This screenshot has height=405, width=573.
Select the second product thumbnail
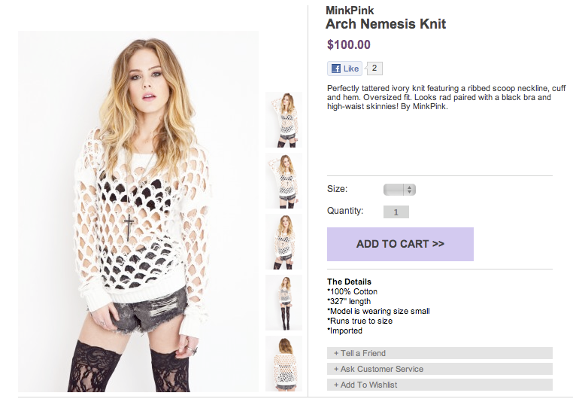coord(283,181)
